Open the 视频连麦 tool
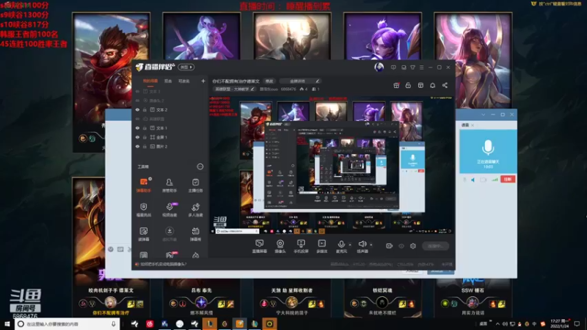Image resolution: width=587 pixels, height=330 pixels. tap(169, 210)
